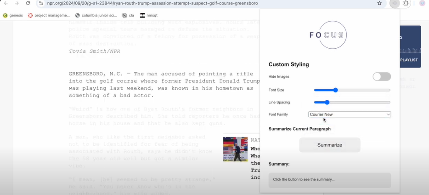Screen dimensions: 429x195
Task: Click the PLAYLIST button on the right
Action: [409, 60]
